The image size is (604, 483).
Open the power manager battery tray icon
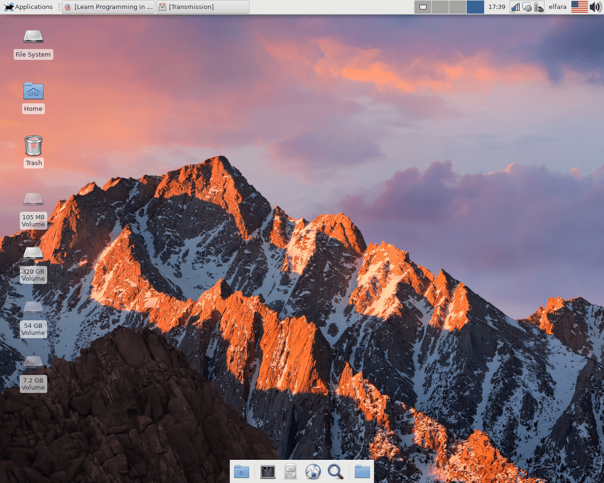[x=539, y=7]
